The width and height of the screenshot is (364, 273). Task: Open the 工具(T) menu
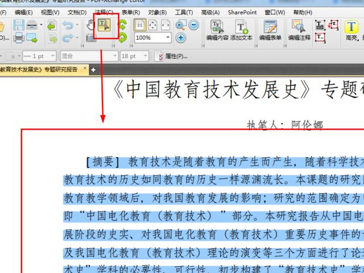(184, 13)
